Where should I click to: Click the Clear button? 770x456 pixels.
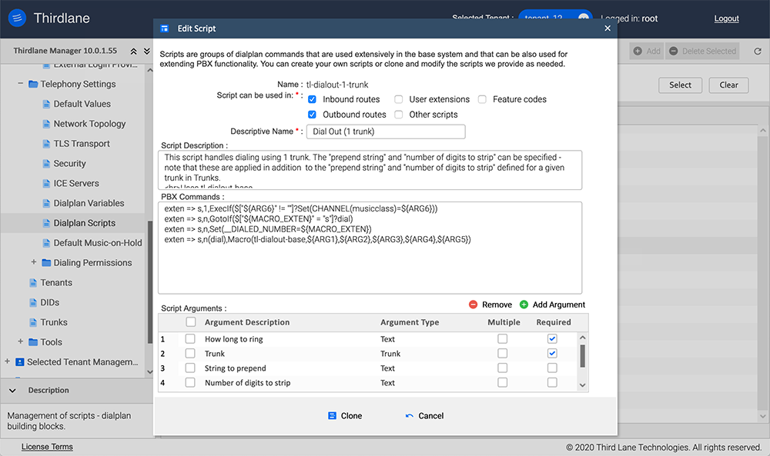click(728, 85)
